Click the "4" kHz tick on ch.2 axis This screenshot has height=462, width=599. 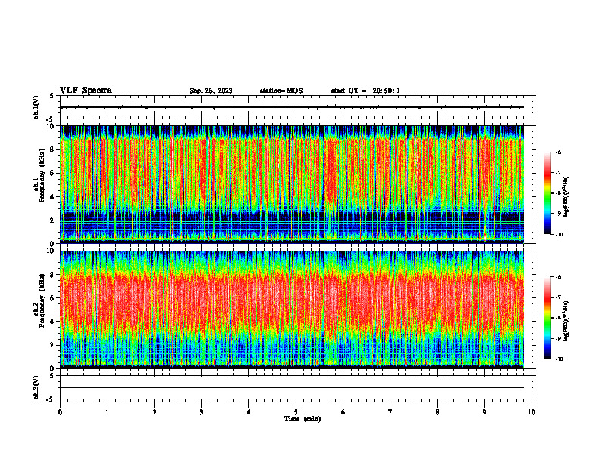click(53, 322)
